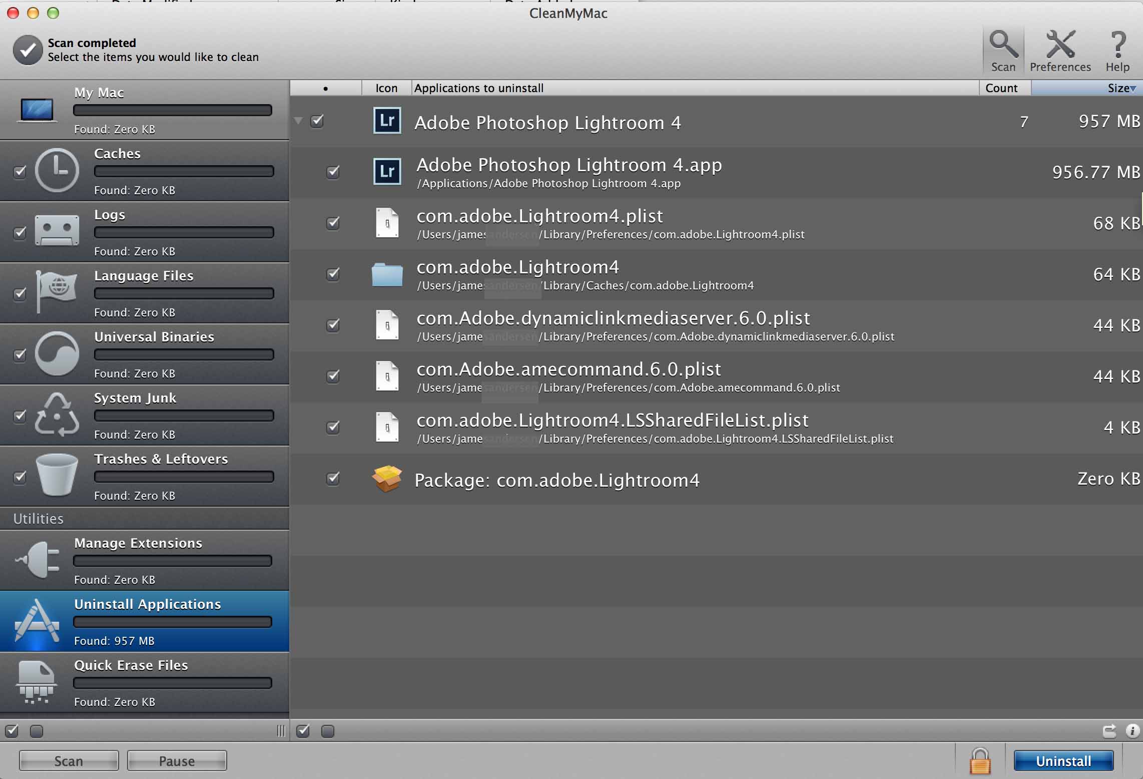
Task: Click the Package com.adobe.Lightroom4 box icon
Action: 387,479
